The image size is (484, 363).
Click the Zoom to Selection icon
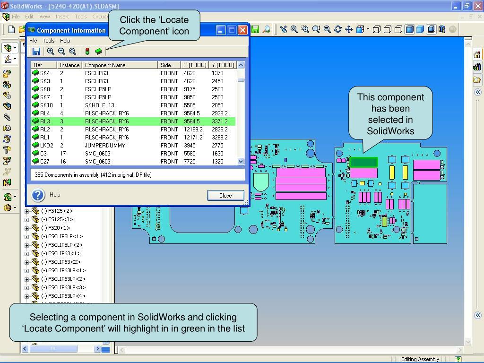click(x=327, y=29)
